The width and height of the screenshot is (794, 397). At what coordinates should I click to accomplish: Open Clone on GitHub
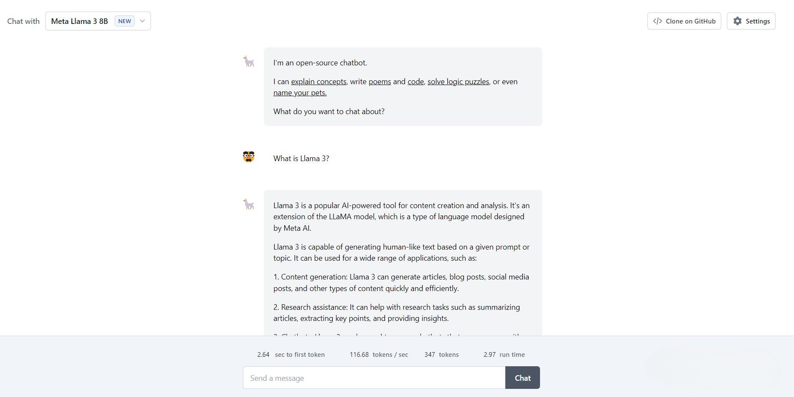684,21
